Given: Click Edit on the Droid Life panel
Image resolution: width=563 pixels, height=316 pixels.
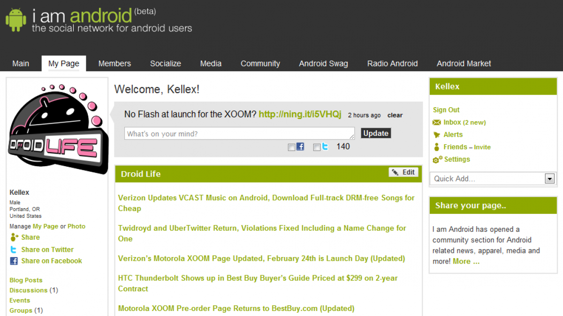Looking at the screenshot, I should point(403,172).
